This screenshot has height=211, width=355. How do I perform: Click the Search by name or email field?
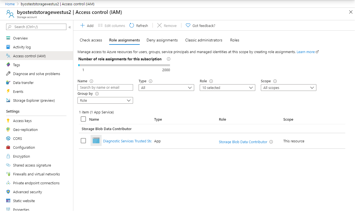click(105, 87)
